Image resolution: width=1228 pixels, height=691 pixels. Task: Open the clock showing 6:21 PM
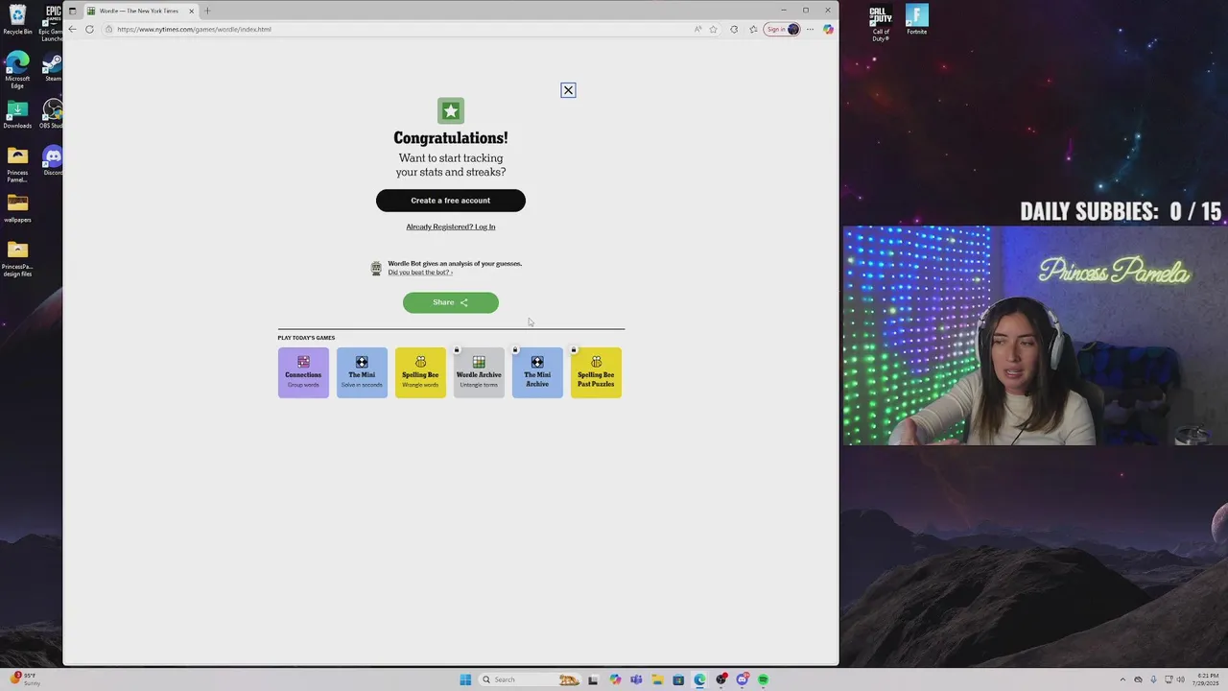point(1206,679)
